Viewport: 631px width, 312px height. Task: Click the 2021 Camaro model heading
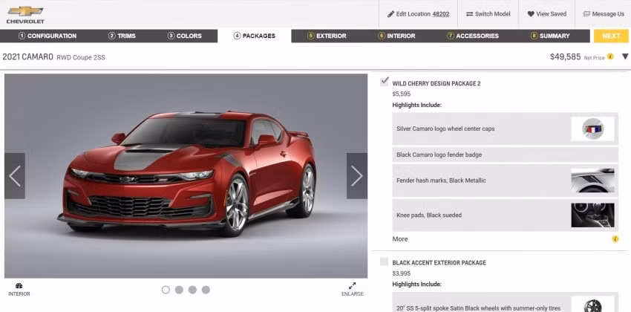point(27,56)
